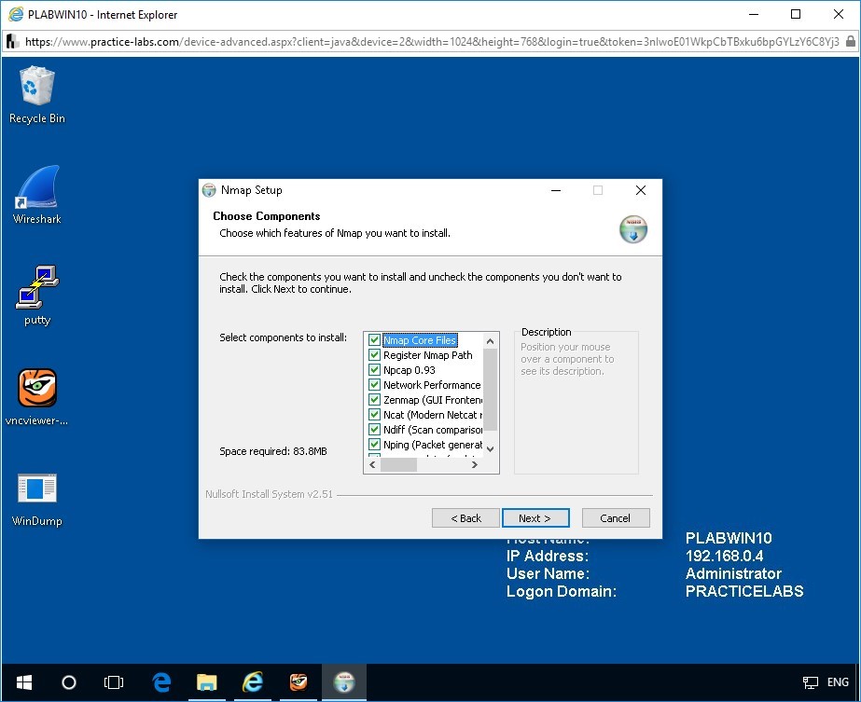Launch Microsoft Edge from the taskbar
Image resolution: width=861 pixels, height=702 pixels.
[160, 682]
